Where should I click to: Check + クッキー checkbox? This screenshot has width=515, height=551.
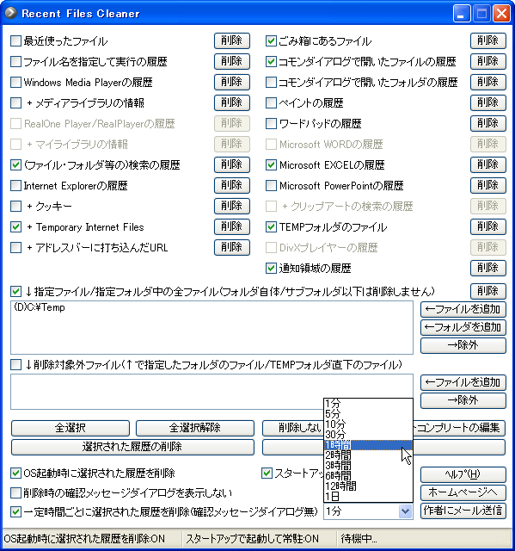click(x=15, y=207)
